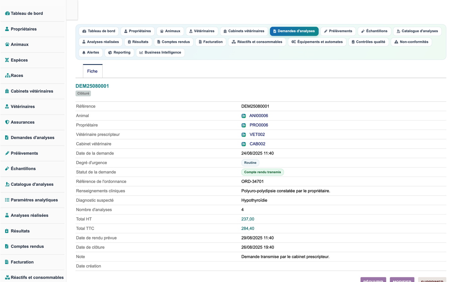Open Business Intelligence in the top navigation
The height and width of the screenshot is (282, 456).
[160, 53]
